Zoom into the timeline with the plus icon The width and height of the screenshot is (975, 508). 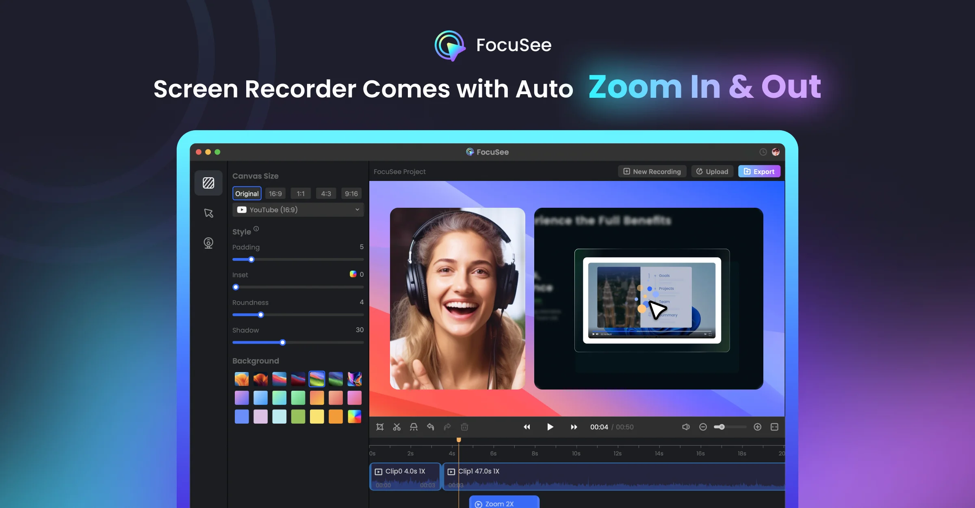point(757,427)
